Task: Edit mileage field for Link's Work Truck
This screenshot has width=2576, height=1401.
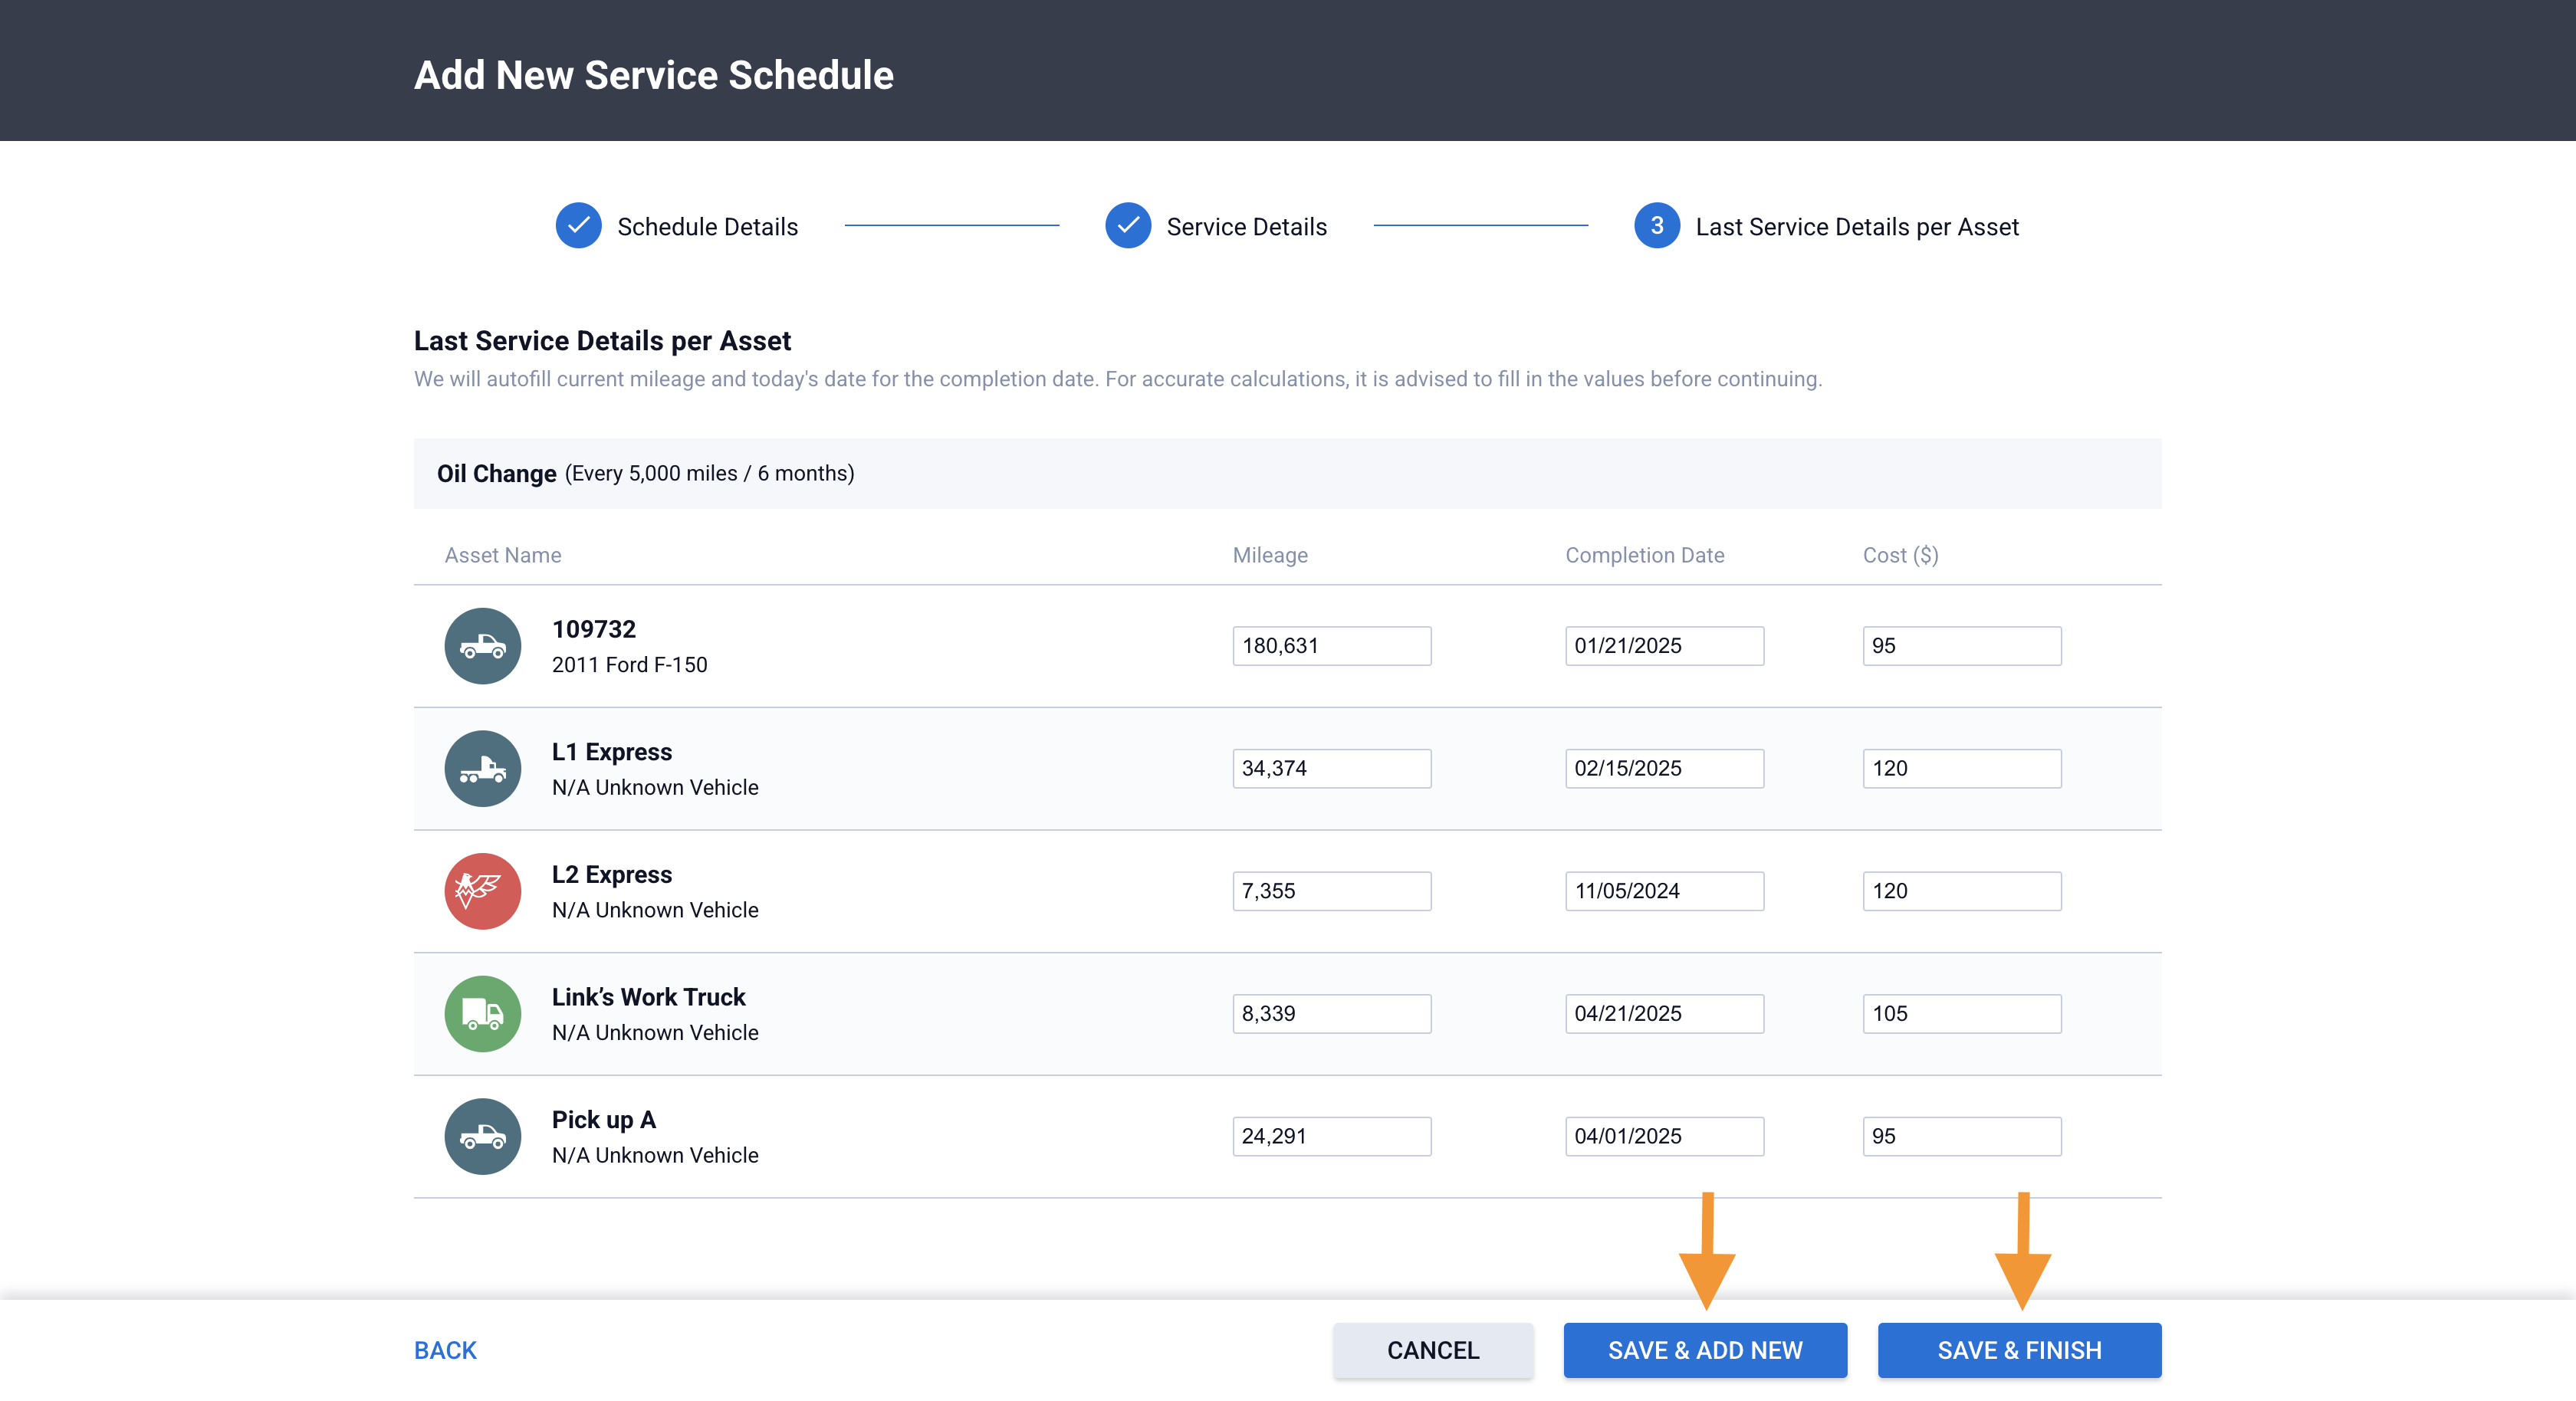Action: pos(1330,1013)
